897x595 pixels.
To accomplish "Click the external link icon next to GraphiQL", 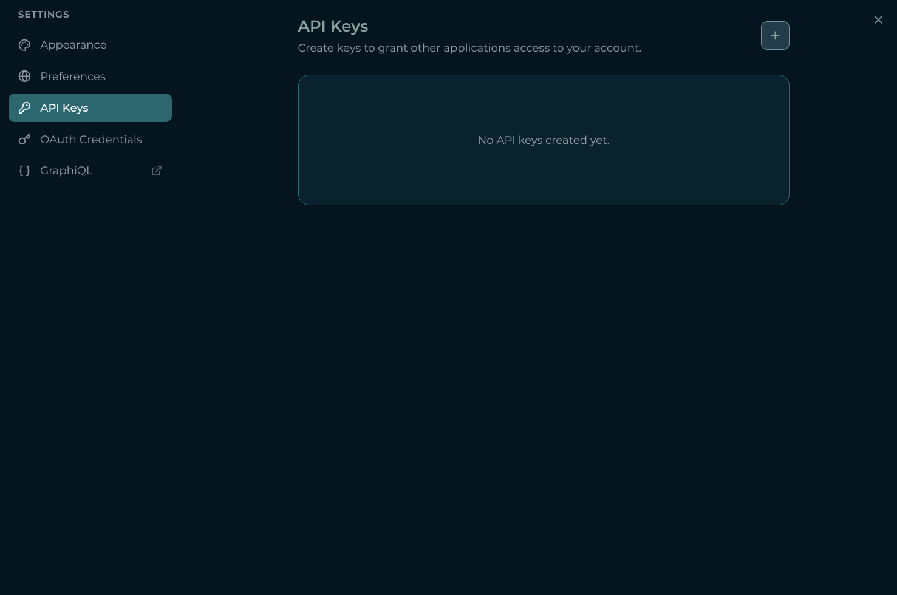I will click(157, 171).
